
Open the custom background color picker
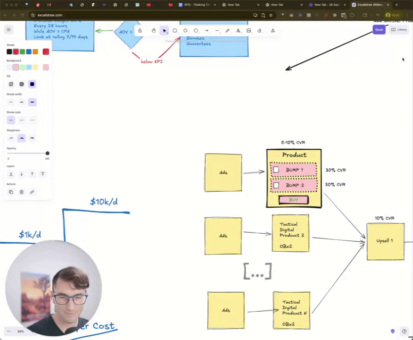coord(46,67)
